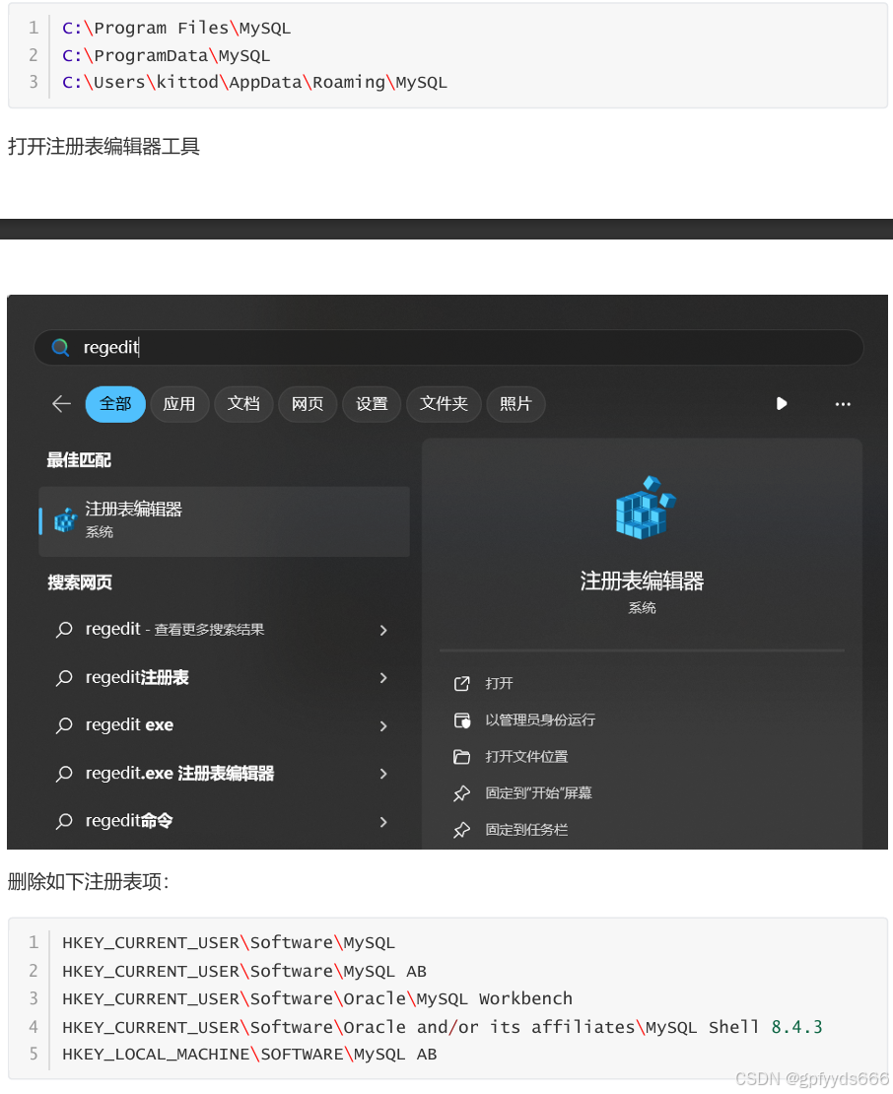Image resolution: width=893 pixels, height=1094 pixels.
Task: Expand chevron for 'regedit注册表'
Action: (383, 678)
